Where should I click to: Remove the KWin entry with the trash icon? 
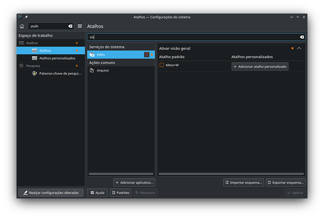coord(147,55)
